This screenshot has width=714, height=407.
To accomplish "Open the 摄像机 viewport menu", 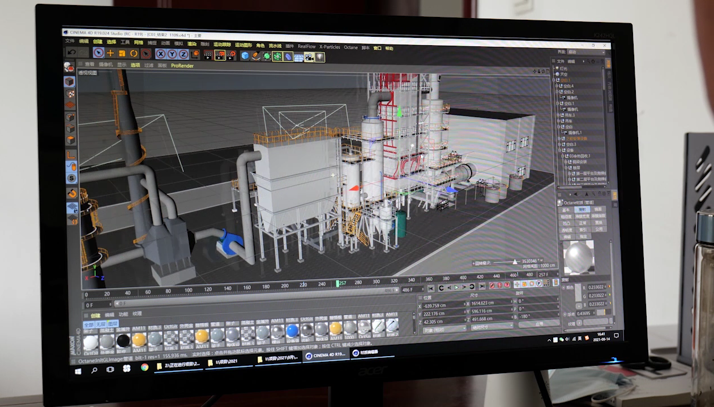I will (105, 64).
